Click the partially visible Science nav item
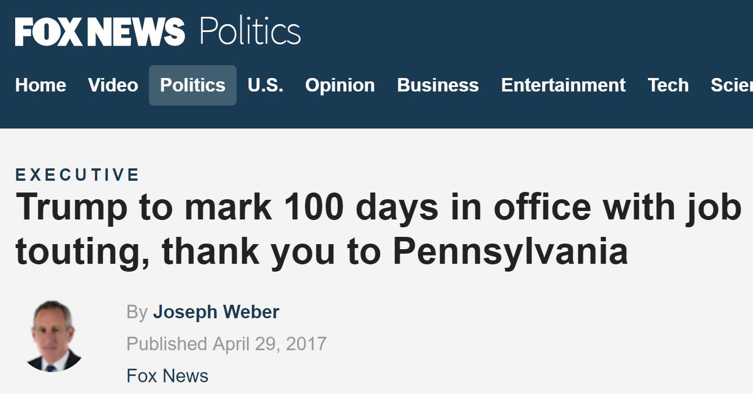This screenshot has height=394, width=753. [731, 85]
